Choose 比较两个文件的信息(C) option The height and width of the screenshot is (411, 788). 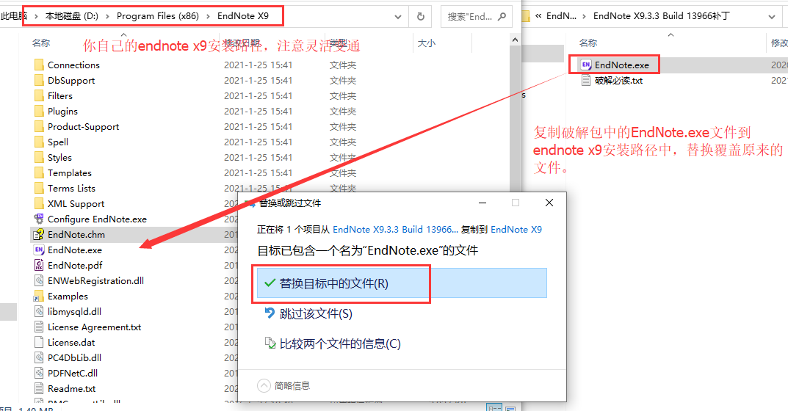pyautogui.click(x=333, y=344)
